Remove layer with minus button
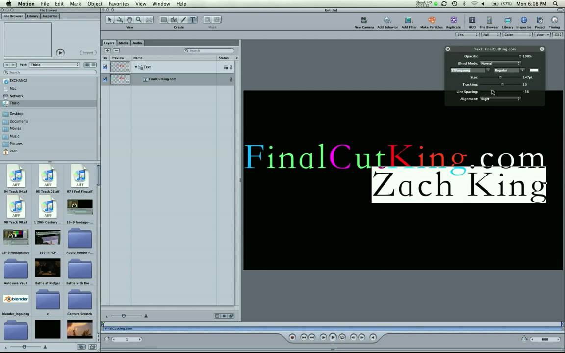 [116, 50]
